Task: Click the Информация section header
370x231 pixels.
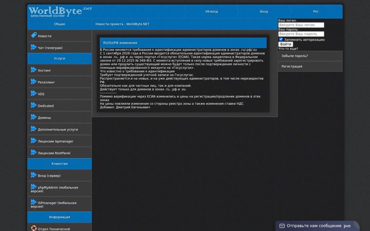Action: point(60,217)
